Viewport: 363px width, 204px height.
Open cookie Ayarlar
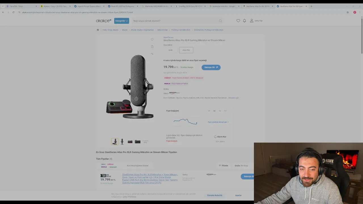click(x=238, y=195)
